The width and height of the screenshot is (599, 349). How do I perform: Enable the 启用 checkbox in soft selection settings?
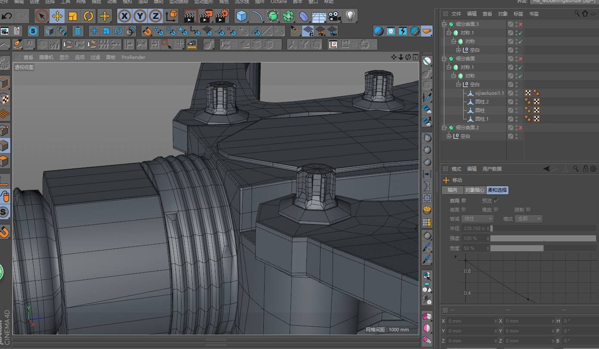465,200
